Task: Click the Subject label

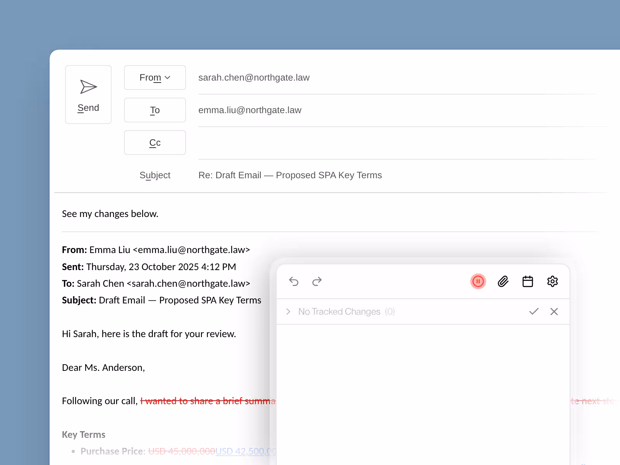Action: [x=155, y=175]
